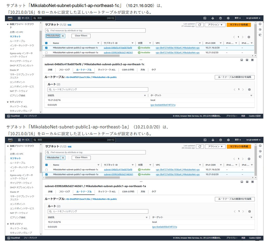Image resolution: width=270 pixels, height=246 pixels.
Task: Open the ネットワーク ACL tab in lower console
Action: (x=107, y=192)
